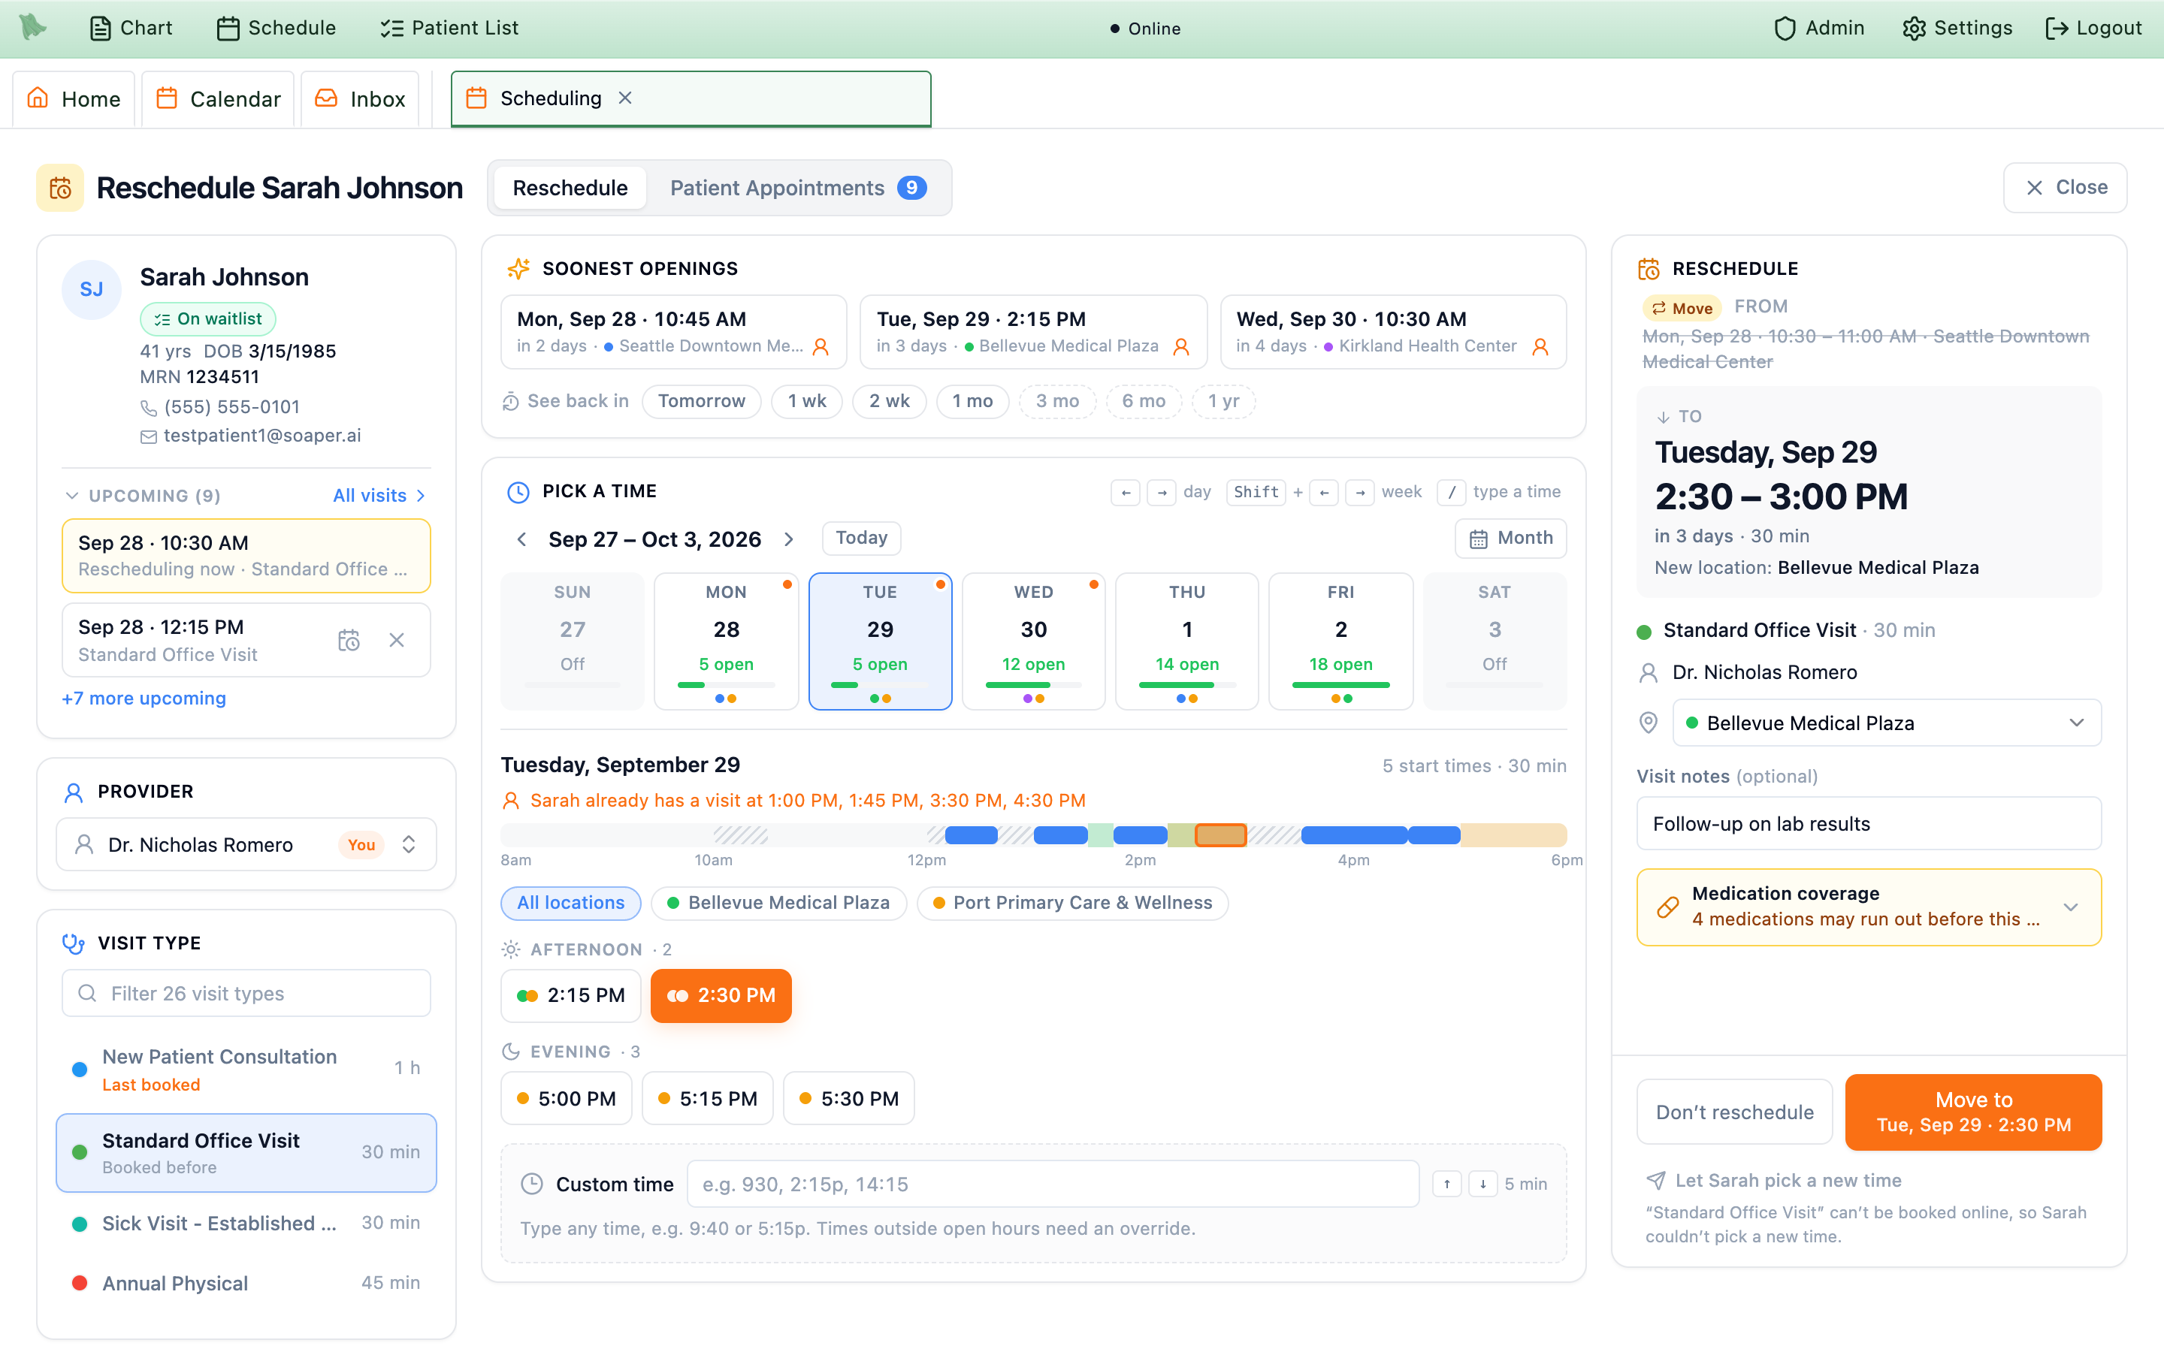
Task: Click reschedule icon on Sep 28 12:15 PM visit
Action: tap(349, 640)
